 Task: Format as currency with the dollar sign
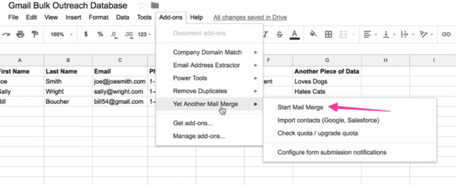pos(86,34)
